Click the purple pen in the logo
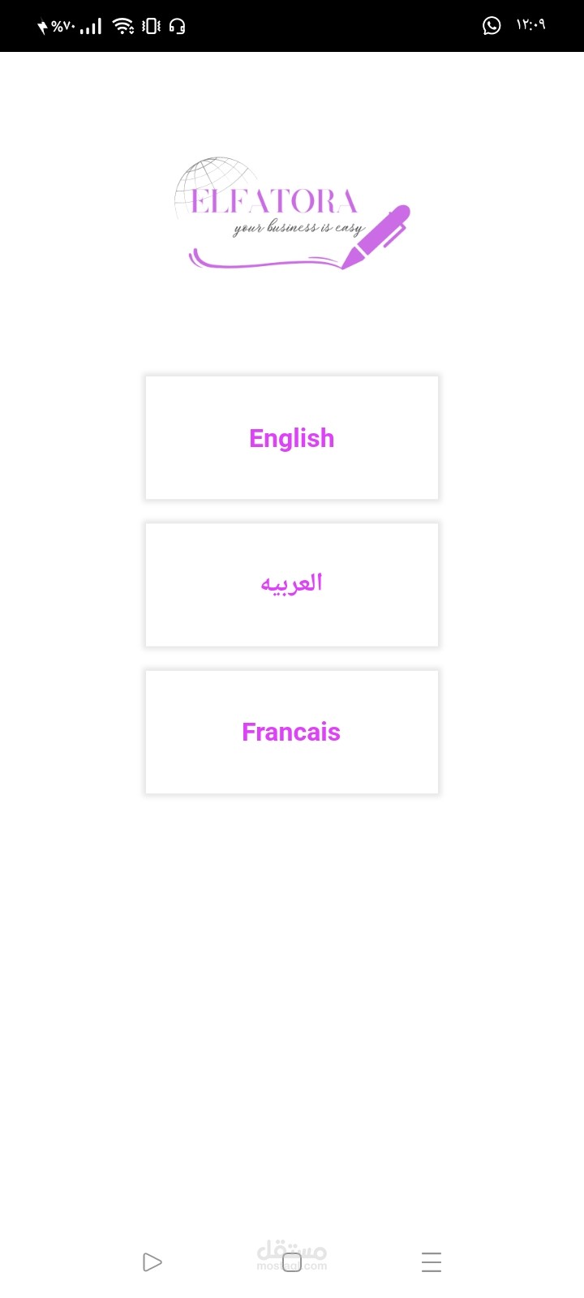The width and height of the screenshot is (584, 1298). pyautogui.click(x=379, y=235)
